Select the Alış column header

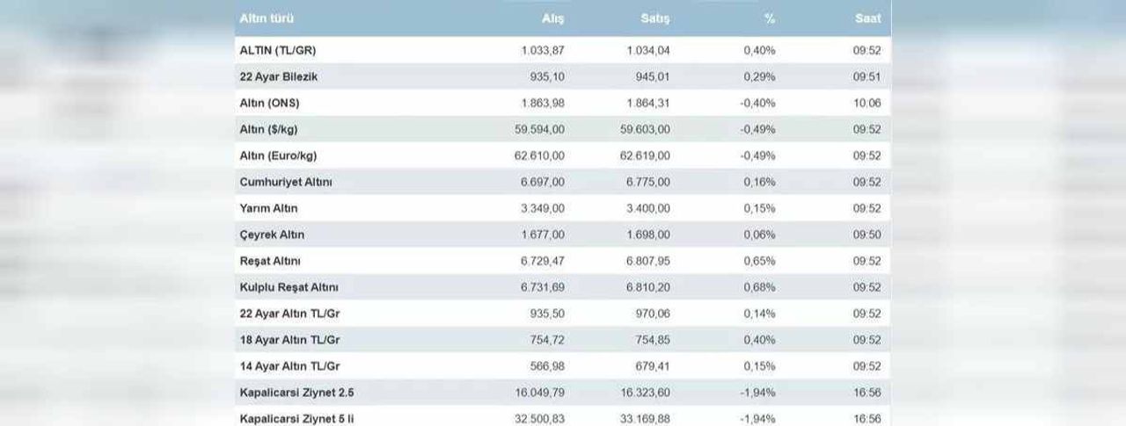(x=553, y=18)
